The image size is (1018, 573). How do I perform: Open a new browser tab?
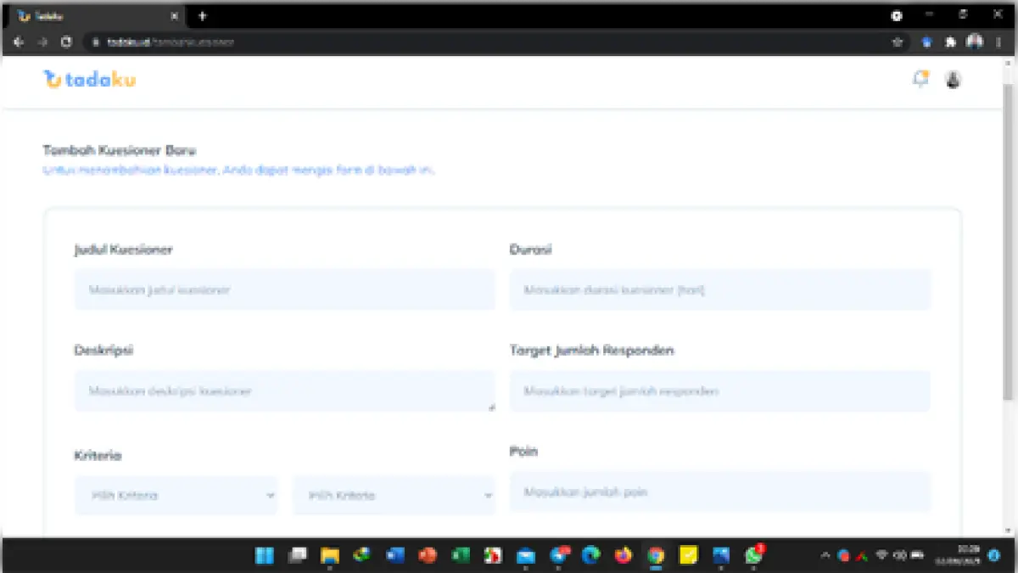202,15
